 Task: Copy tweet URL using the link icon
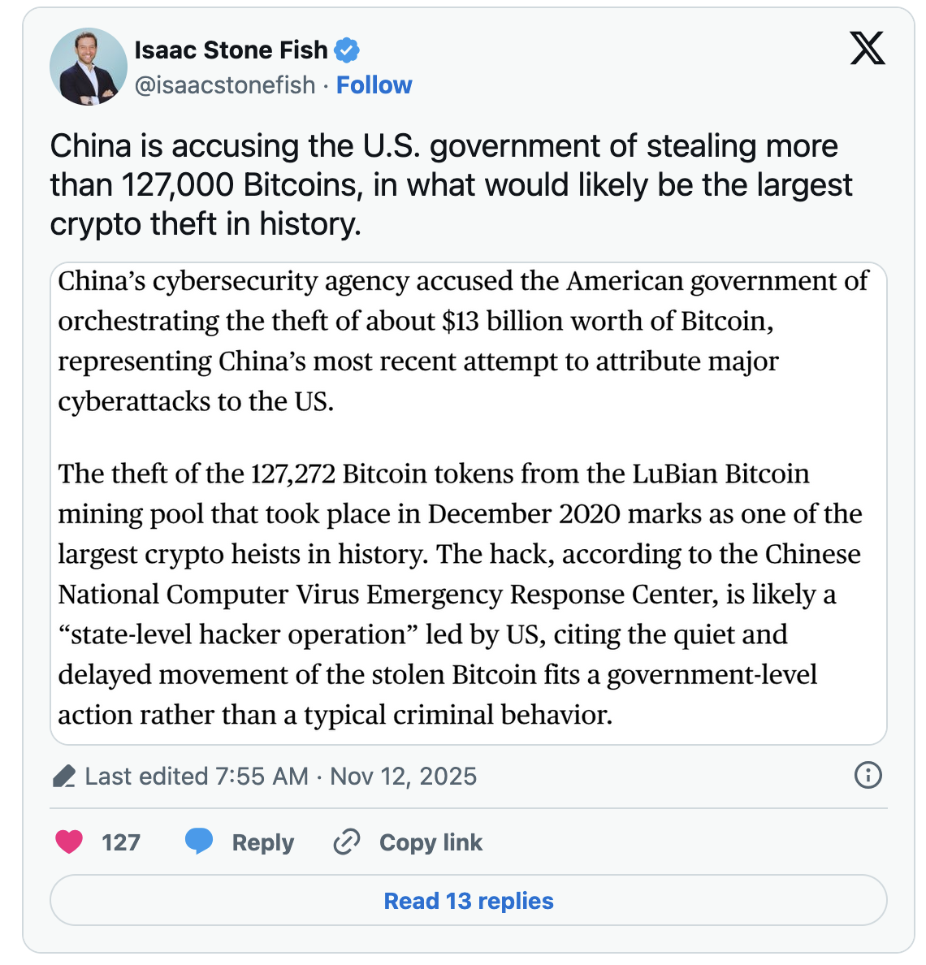pos(346,842)
